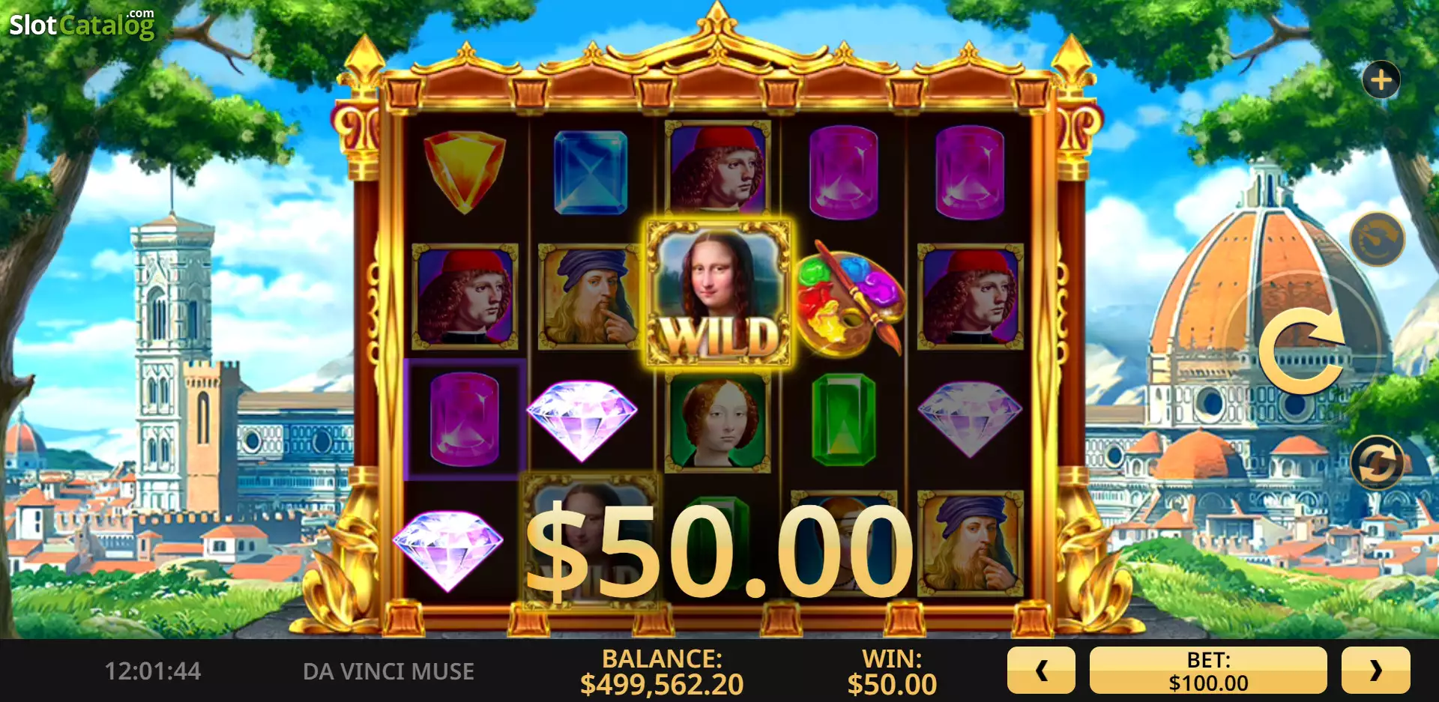Click the green emerald gem symbol
This screenshot has height=702, width=1439.
point(844,420)
